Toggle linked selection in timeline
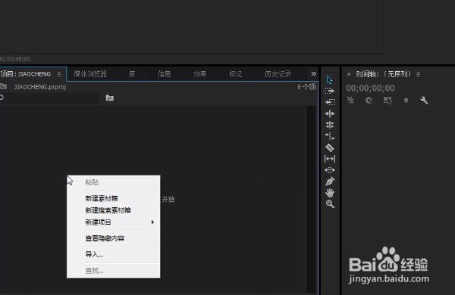Image resolution: width=455 pixels, height=295 pixels. [388, 101]
